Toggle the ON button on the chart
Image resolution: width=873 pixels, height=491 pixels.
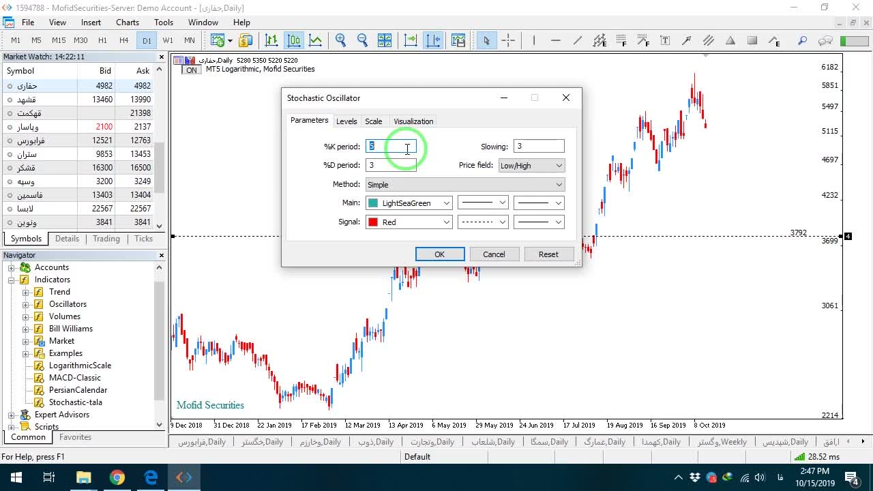tap(192, 70)
